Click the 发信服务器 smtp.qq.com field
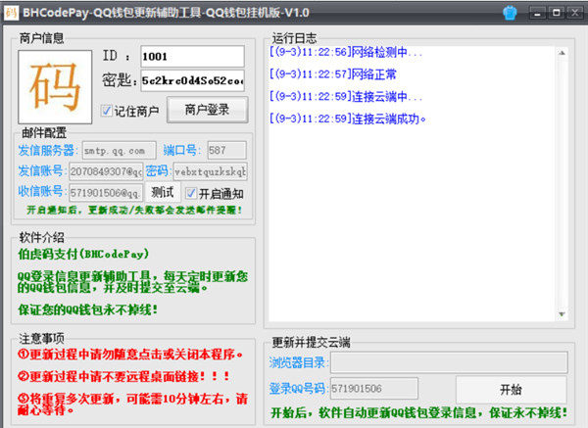588x428 pixels. pos(119,151)
